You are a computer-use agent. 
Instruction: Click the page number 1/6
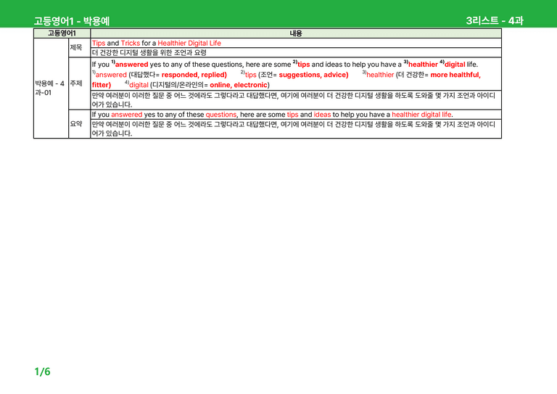tap(42, 372)
